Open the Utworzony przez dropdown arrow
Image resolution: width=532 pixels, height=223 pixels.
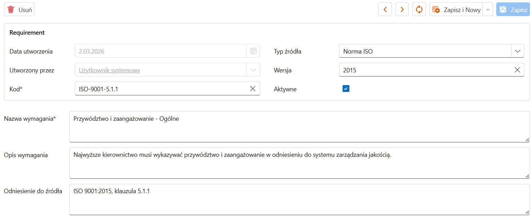pyautogui.click(x=253, y=70)
